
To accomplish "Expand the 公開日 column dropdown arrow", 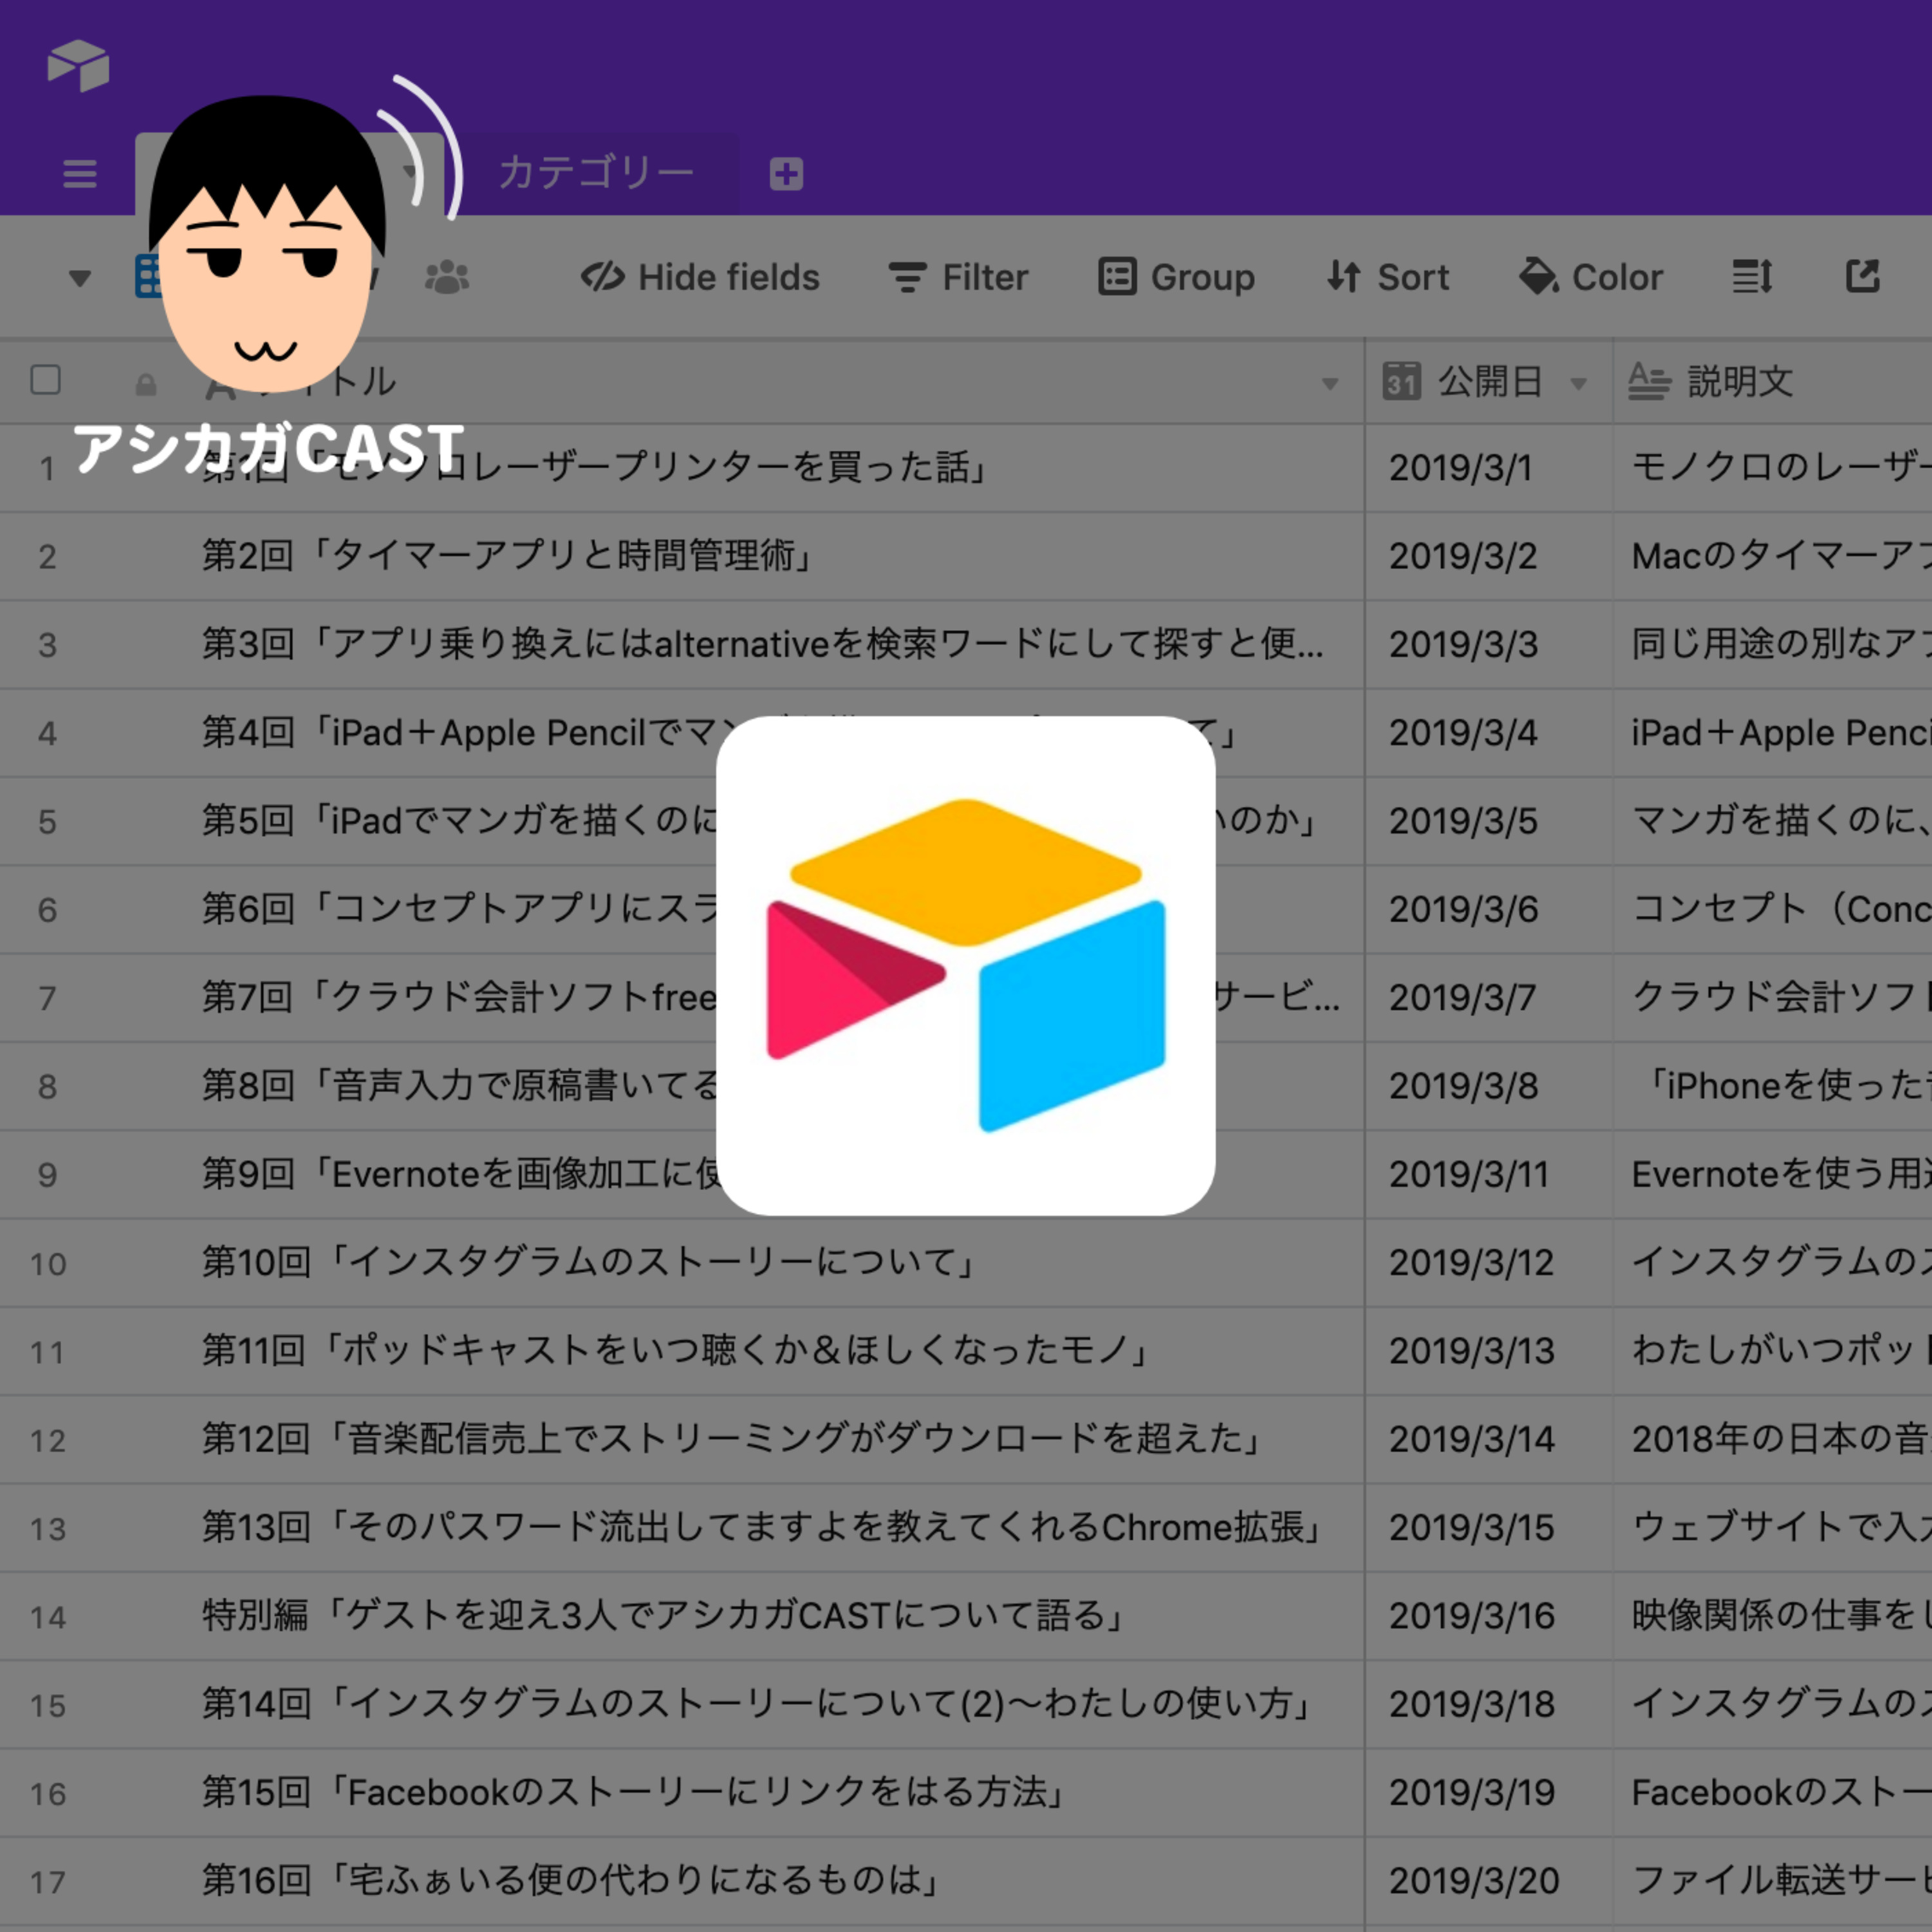I will point(1579,384).
